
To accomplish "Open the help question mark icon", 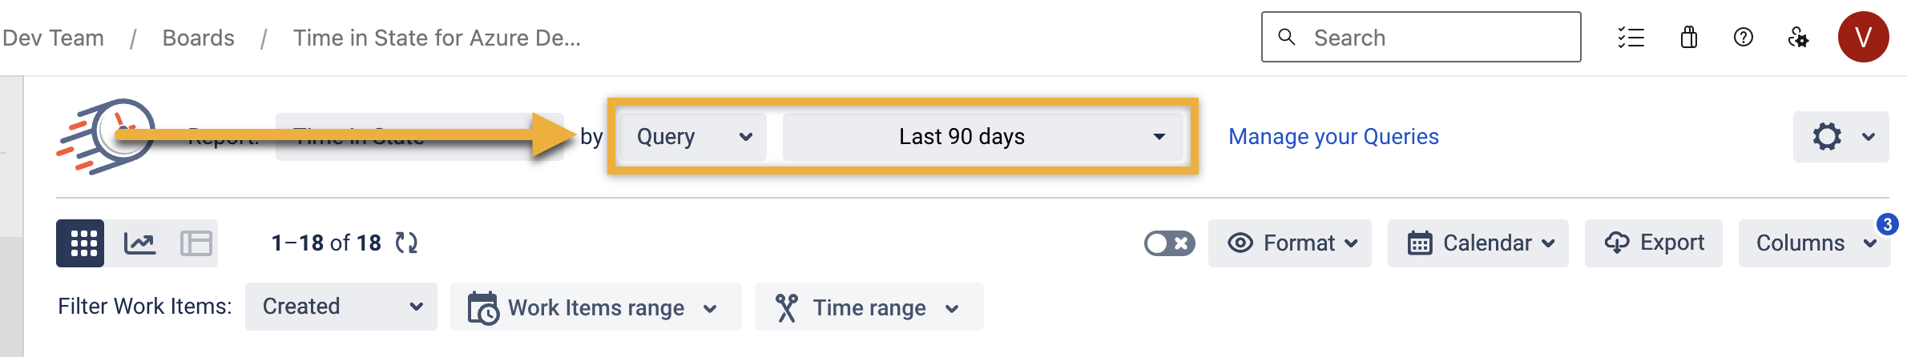I will click(x=1744, y=38).
